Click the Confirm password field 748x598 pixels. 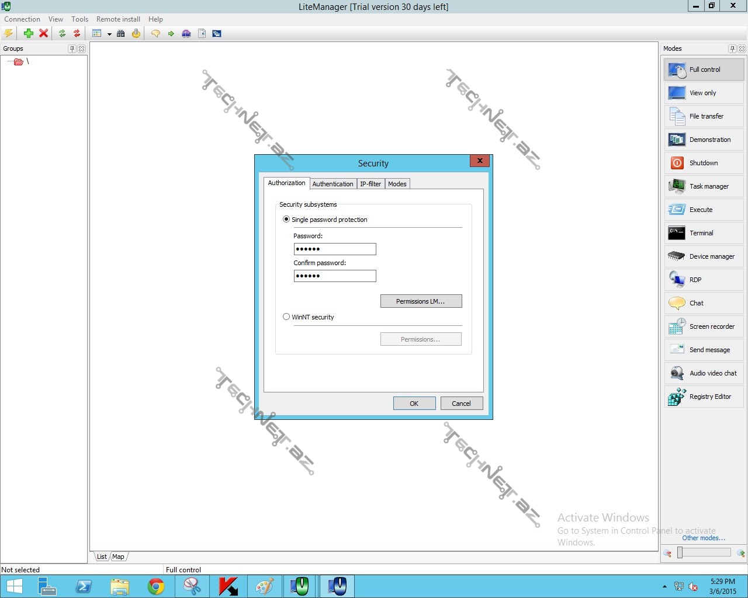click(x=335, y=276)
